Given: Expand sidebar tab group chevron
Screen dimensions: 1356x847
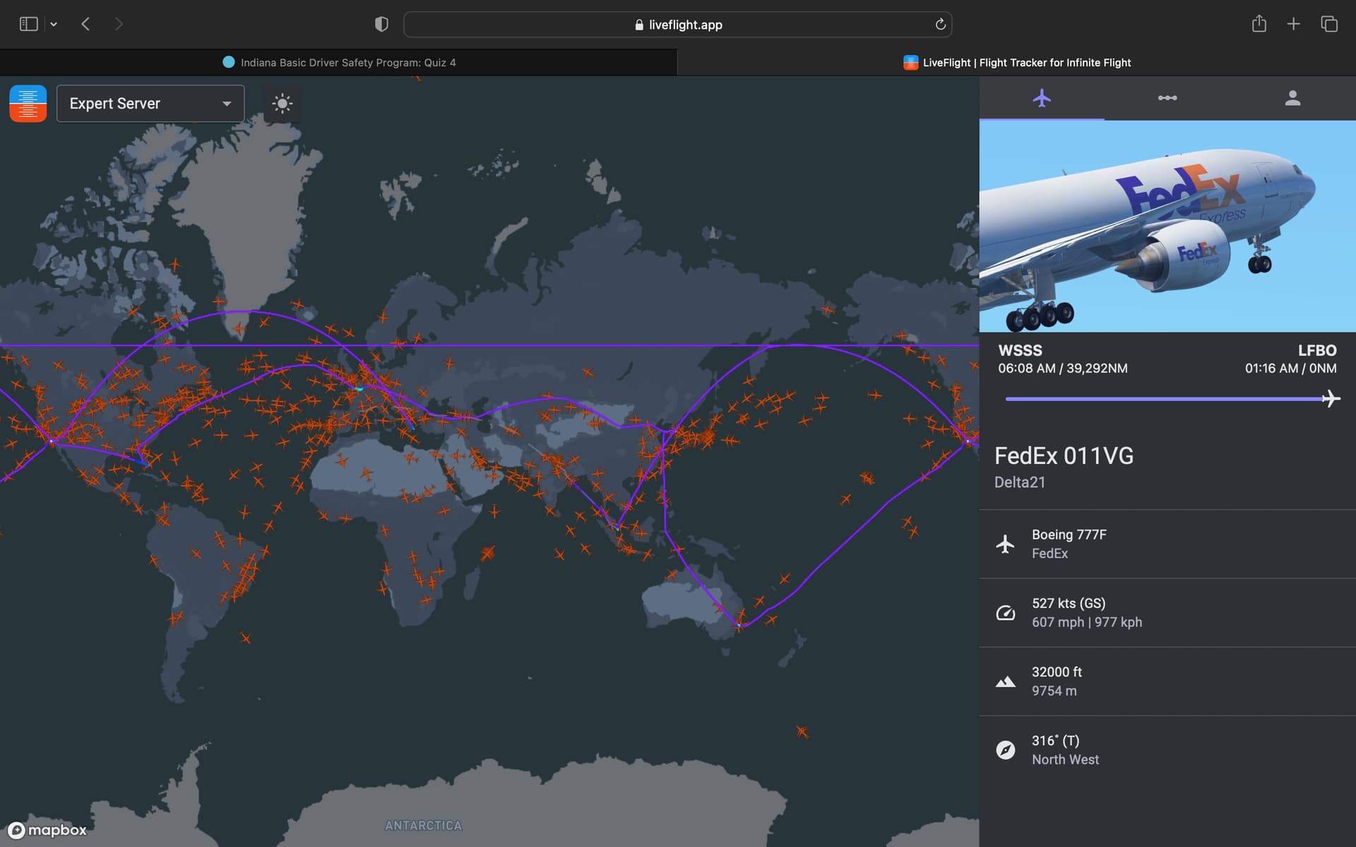Looking at the screenshot, I should 54,25.
